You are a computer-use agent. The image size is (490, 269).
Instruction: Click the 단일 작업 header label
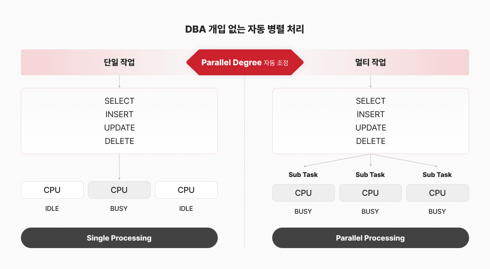[x=119, y=62]
